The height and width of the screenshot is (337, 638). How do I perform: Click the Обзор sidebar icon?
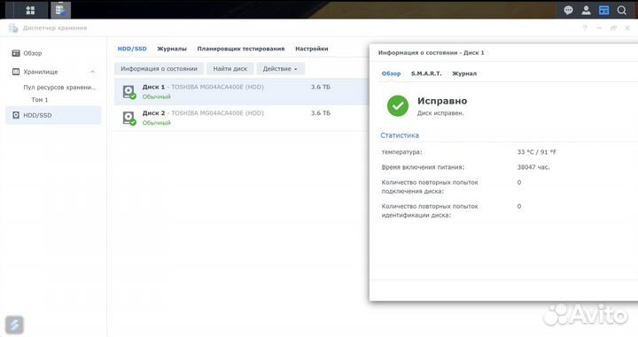pyautogui.click(x=16, y=53)
